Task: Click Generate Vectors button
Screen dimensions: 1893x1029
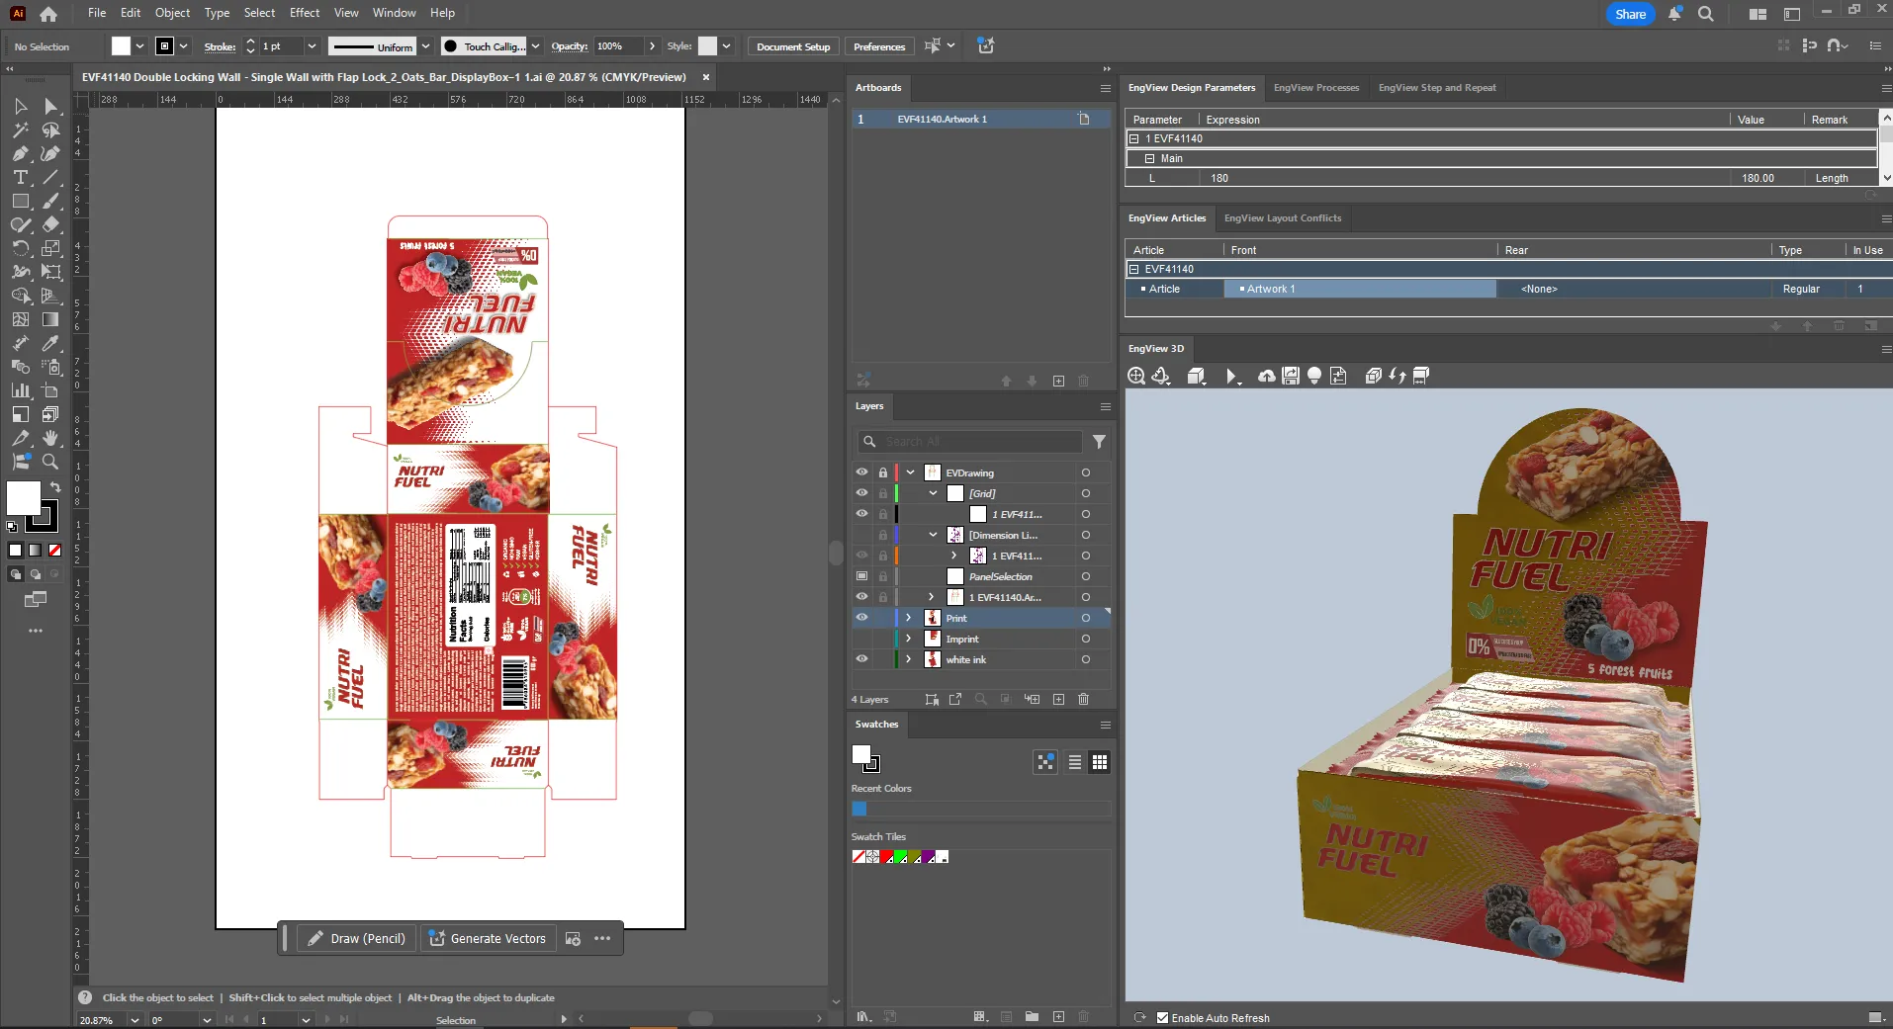Action: [488, 939]
